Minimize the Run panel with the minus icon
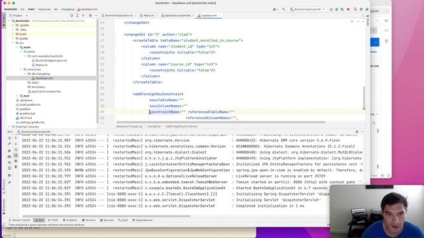This screenshot has width=424, height=238. coord(362,132)
